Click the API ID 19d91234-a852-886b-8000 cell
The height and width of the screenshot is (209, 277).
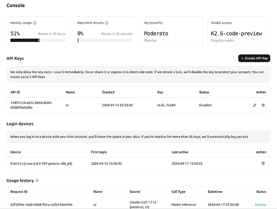tap(31, 105)
